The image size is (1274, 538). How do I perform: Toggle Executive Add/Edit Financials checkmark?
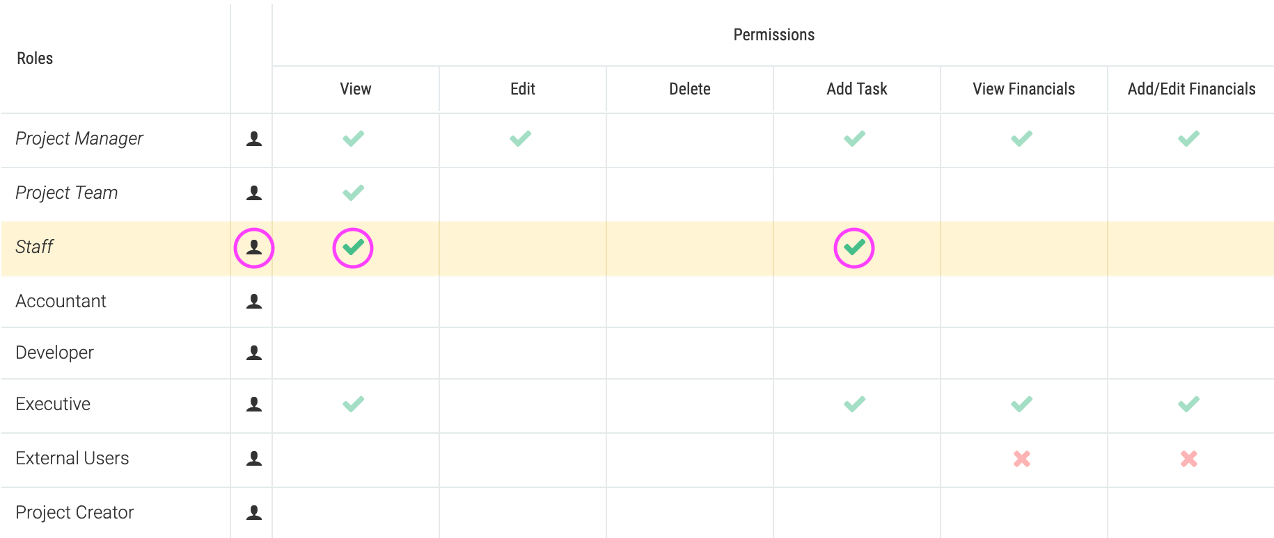coord(1188,404)
